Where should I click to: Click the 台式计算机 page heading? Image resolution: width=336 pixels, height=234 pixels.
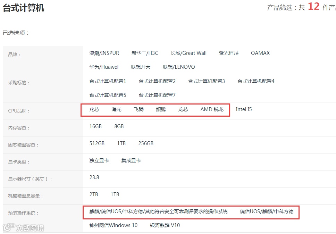pyautogui.click(x=24, y=8)
